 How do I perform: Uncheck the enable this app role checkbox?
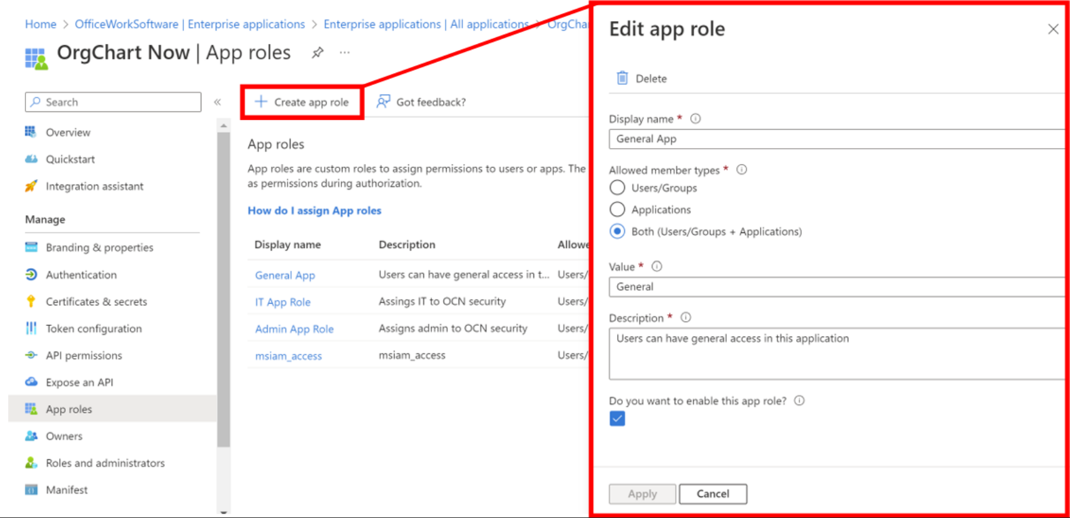[617, 419]
